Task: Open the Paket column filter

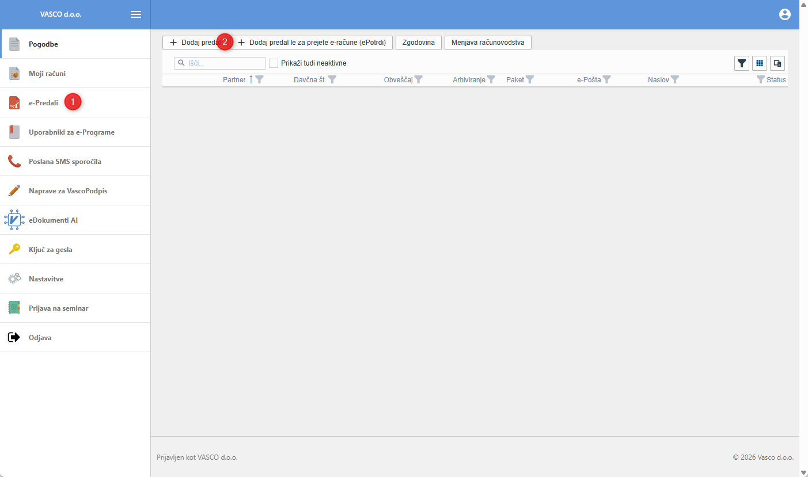Action: point(530,80)
